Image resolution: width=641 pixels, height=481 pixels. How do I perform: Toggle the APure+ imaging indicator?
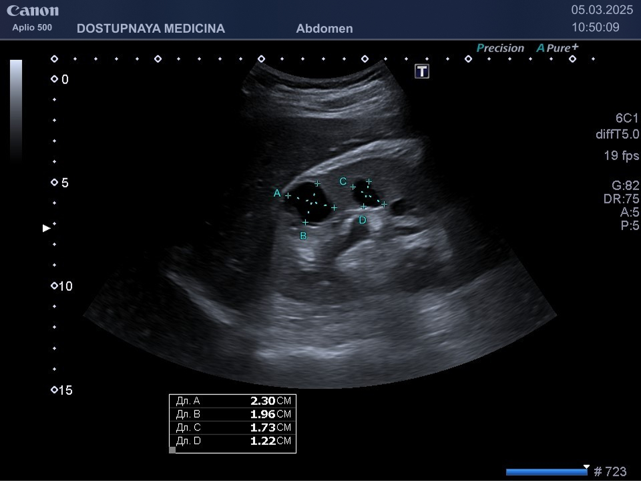click(557, 48)
